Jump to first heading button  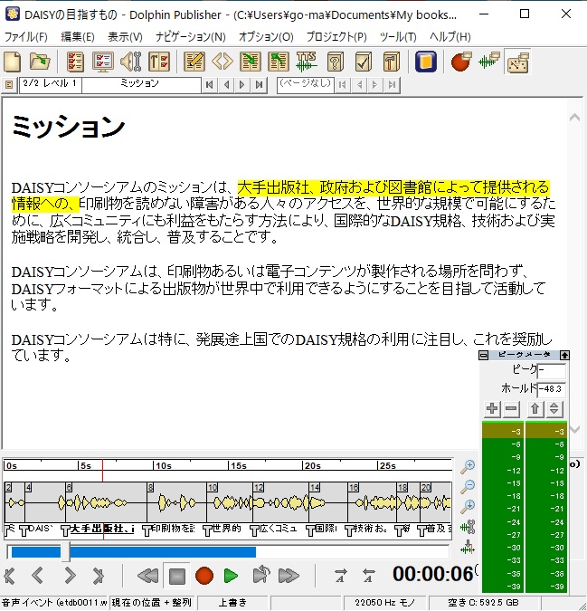210,84
